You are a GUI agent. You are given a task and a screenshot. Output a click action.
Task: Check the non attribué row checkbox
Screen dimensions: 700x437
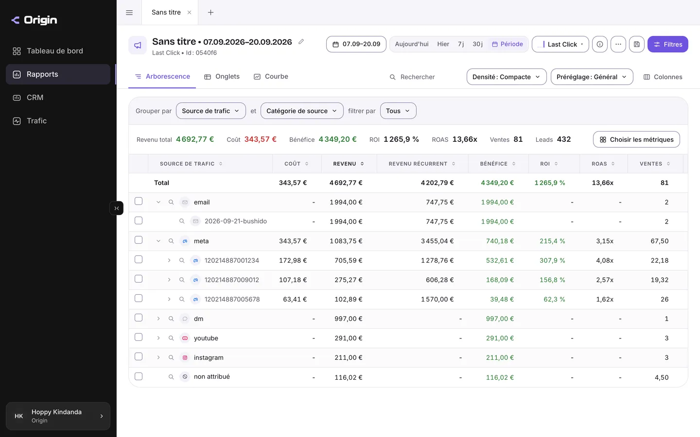click(139, 376)
